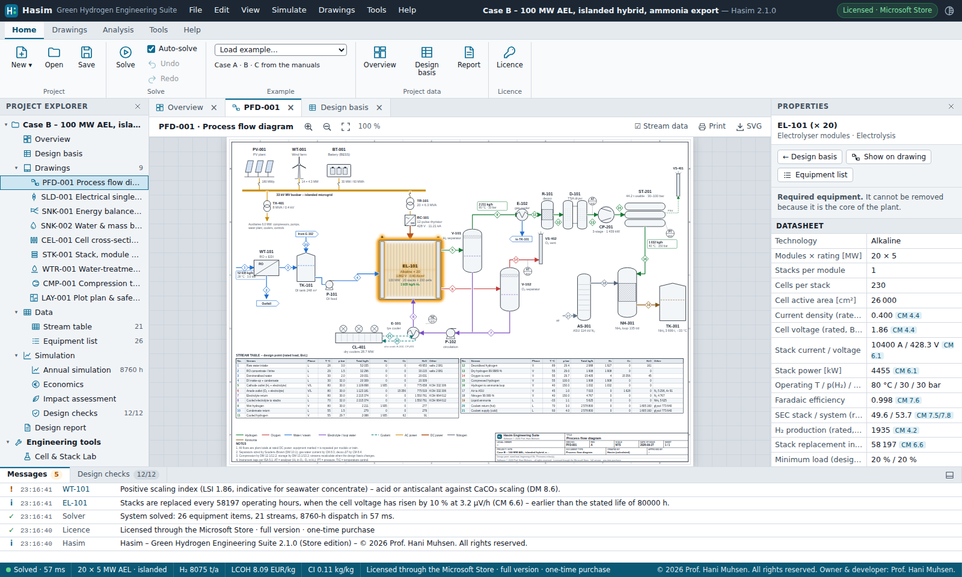
Task: Open the Impact assessment item
Action: [x=75, y=399]
